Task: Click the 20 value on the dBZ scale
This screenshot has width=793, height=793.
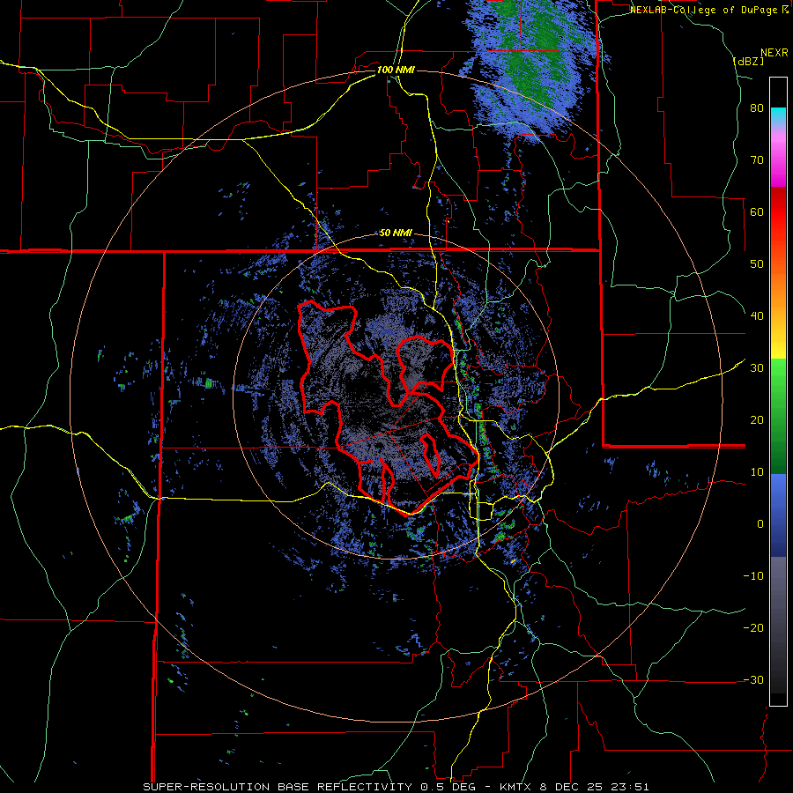Action: point(757,420)
